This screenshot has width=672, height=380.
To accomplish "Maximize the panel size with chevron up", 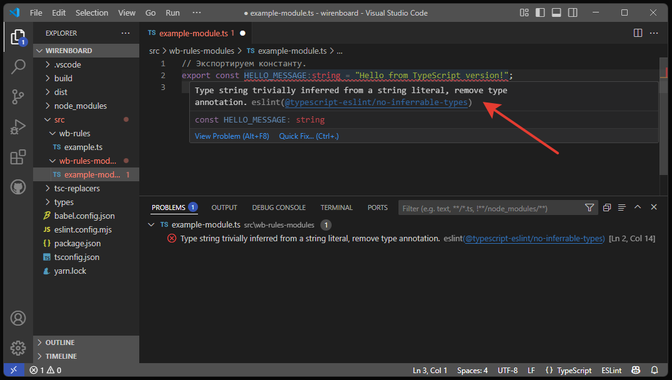I will click(x=638, y=207).
